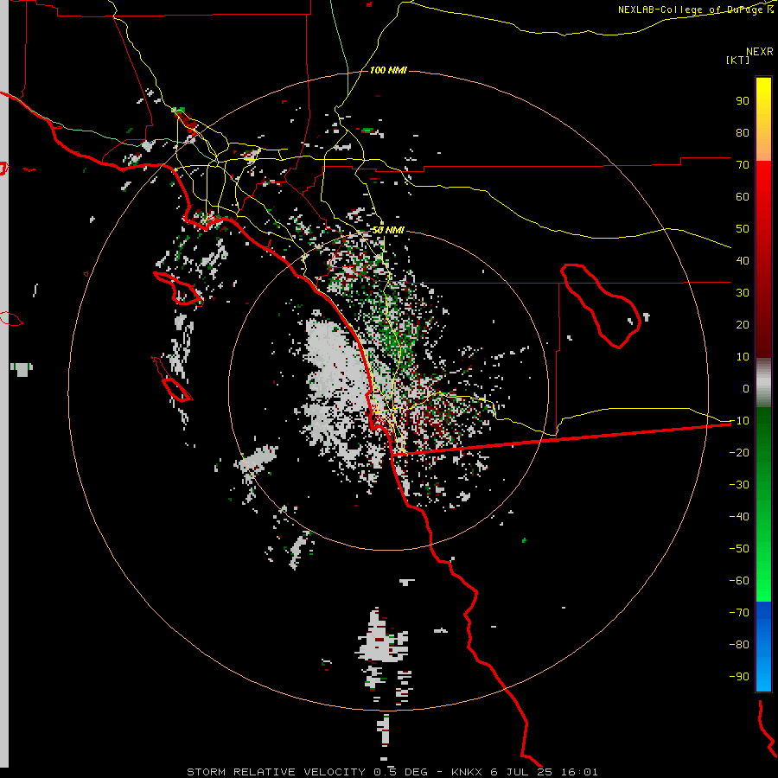Image resolution: width=778 pixels, height=778 pixels.
Task: Click the Storm Relative Velocity caption text
Action: point(392,772)
